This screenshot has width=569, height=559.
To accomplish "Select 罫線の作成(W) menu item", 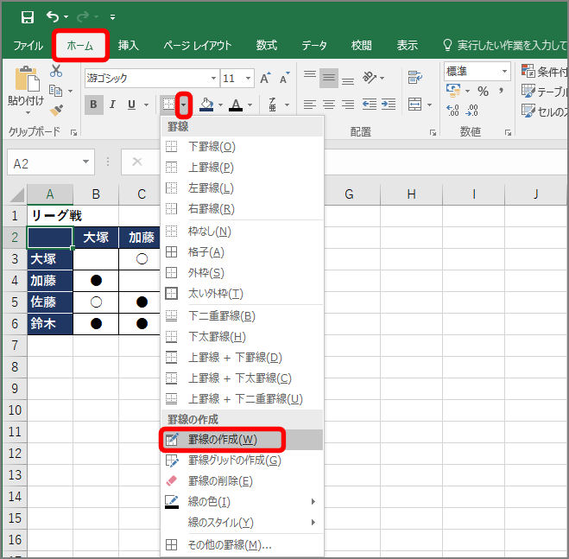I will click(x=242, y=440).
